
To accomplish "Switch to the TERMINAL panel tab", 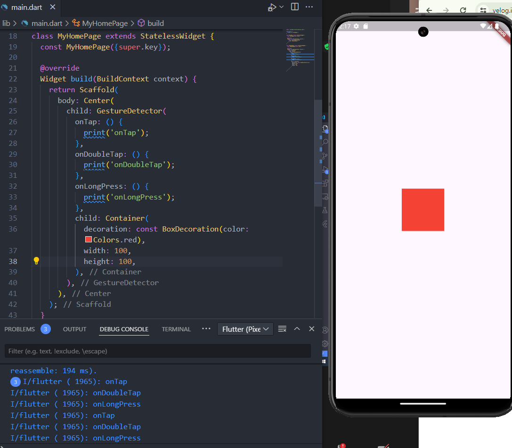I will click(176, 329).
